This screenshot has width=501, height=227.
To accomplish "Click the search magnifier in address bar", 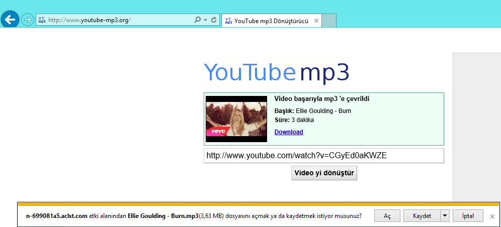I will (197, 20).
